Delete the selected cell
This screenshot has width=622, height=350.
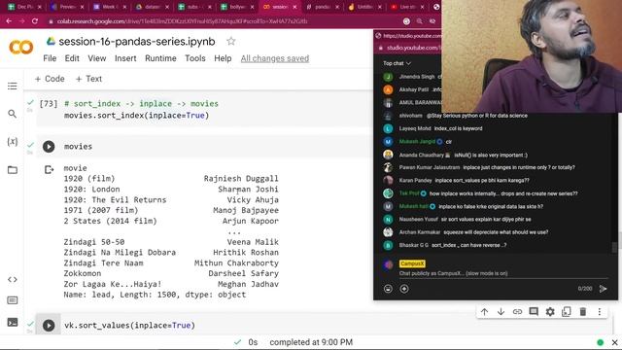[x=583, y=312]
